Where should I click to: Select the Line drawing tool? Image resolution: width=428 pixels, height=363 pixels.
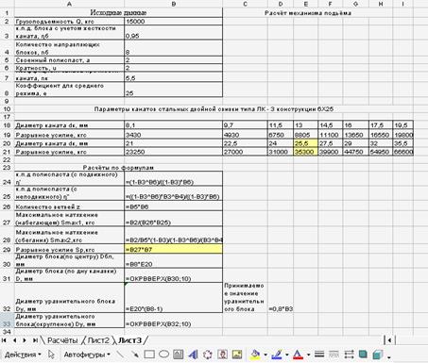pyautogui.click(x=120, y=355)
